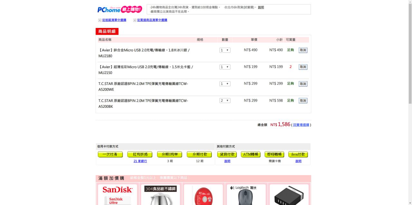
Task: Cancel the Avier MU2150 item
Action: coord(303,67)
